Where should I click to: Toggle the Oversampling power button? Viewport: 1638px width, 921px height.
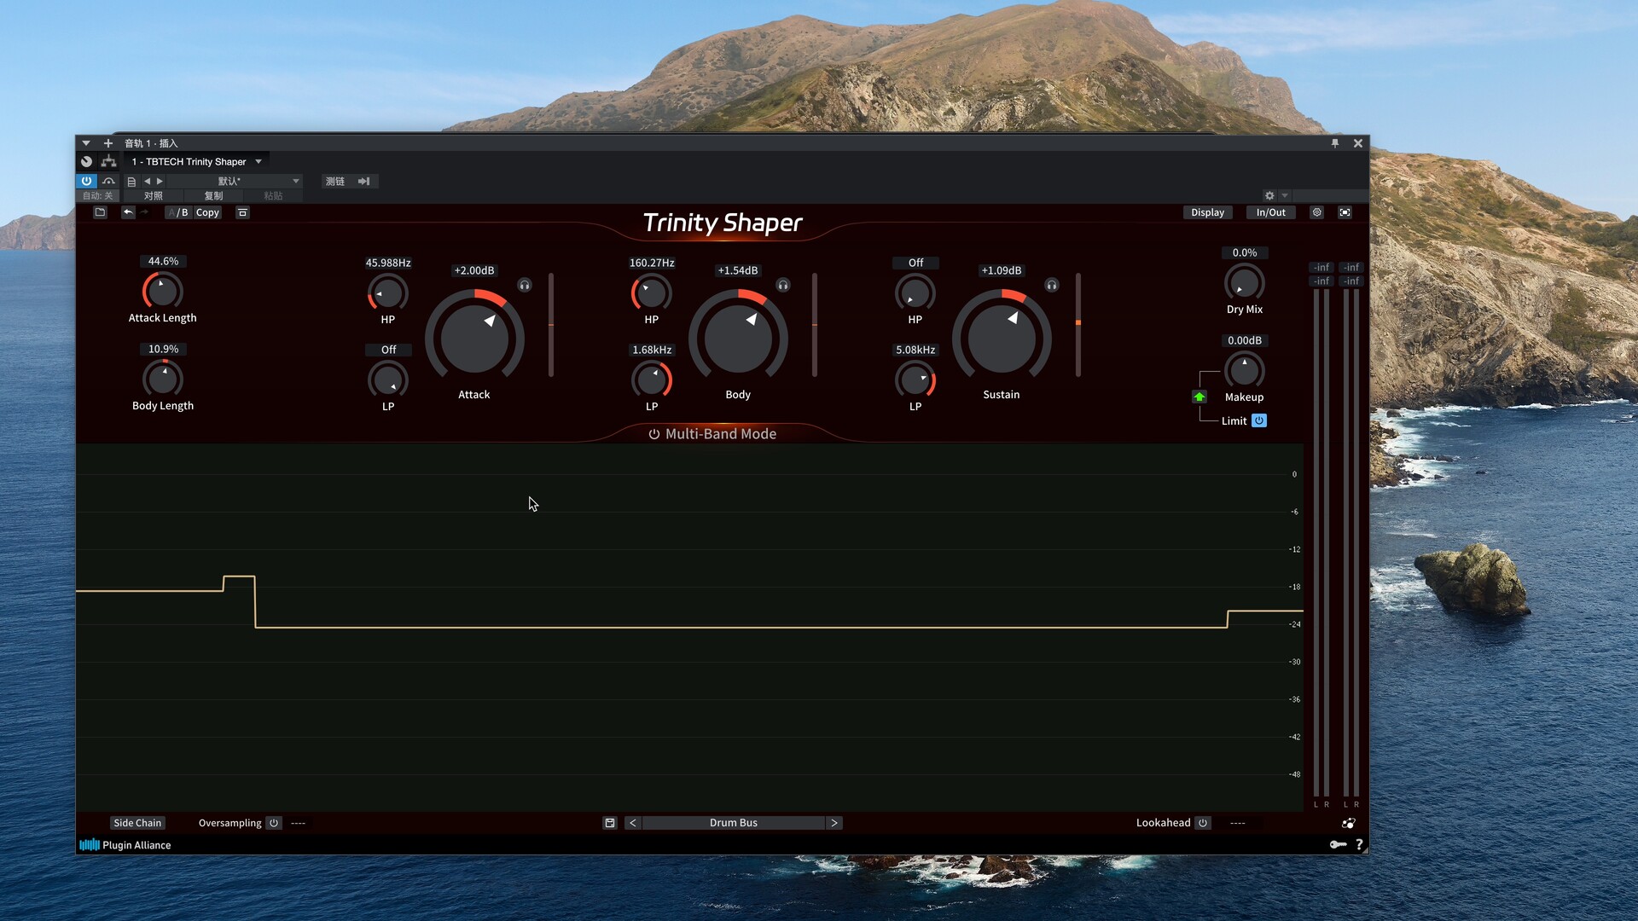(274, 823)
